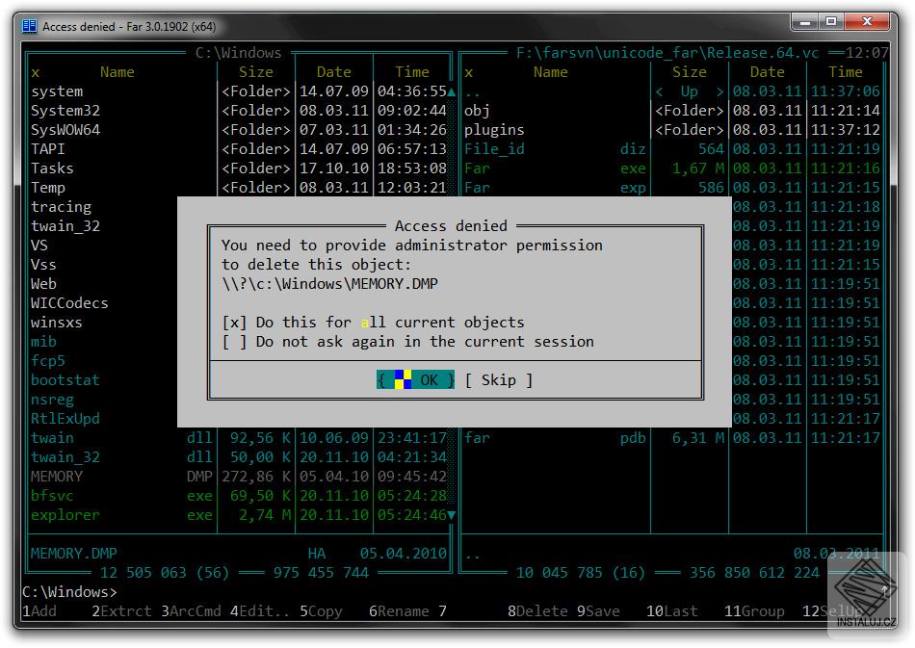The image size is (915, 648).
Task: Select explorer exe file row
Action: pyautogui.click(x=238, y=515)
